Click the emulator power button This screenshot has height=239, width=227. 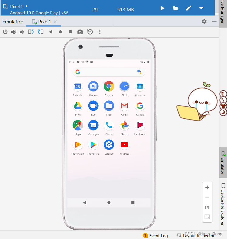pos(5,32)
